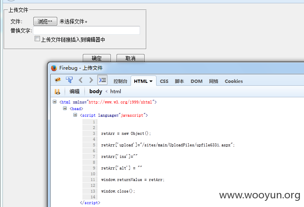Open the HTML tab dropdown arrow

click(151, 81)
